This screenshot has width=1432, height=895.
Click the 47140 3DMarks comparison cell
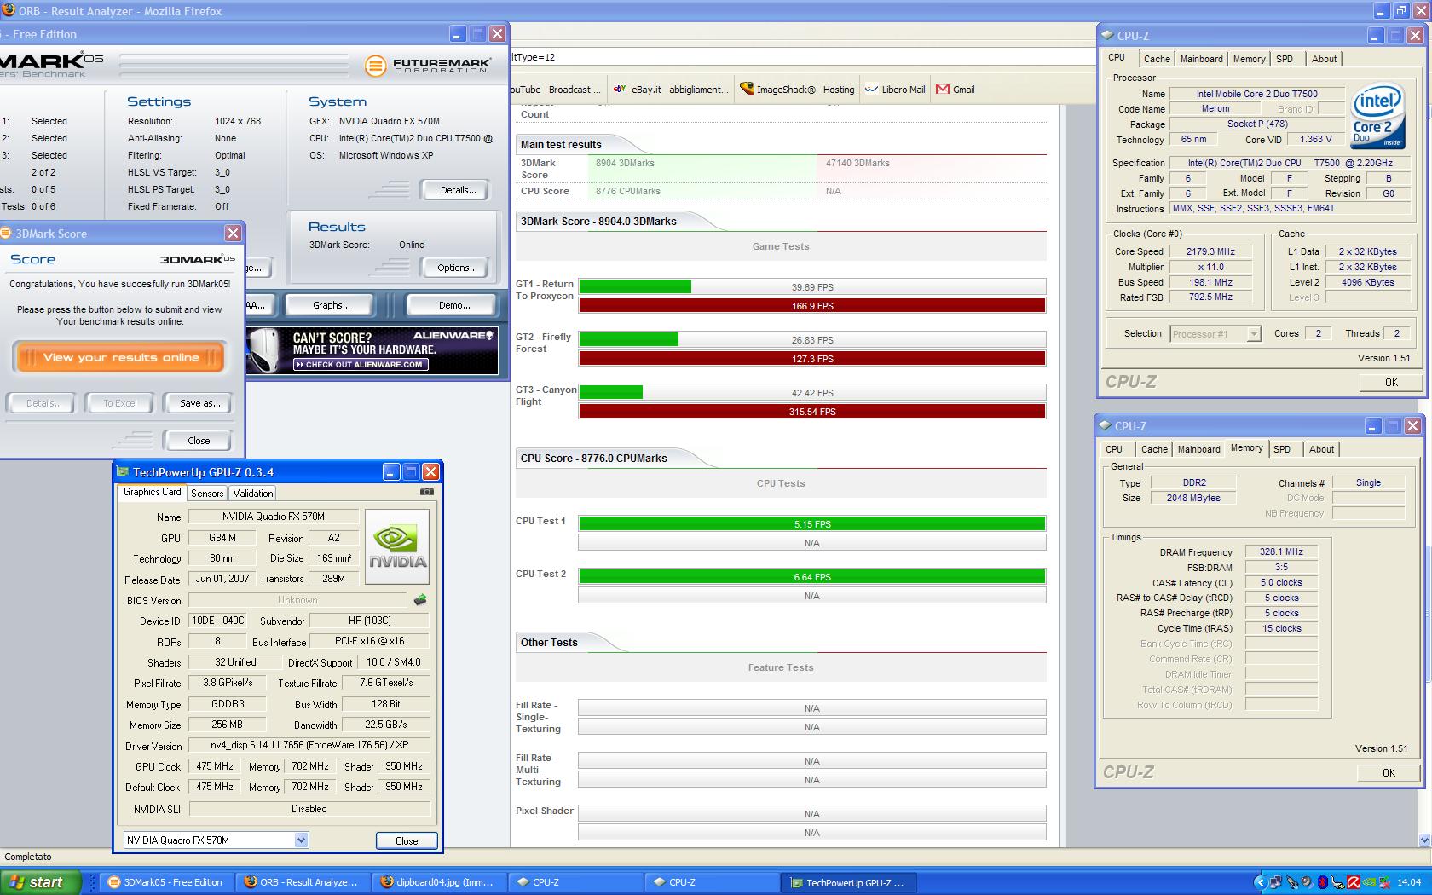click(x=932, y=168)
